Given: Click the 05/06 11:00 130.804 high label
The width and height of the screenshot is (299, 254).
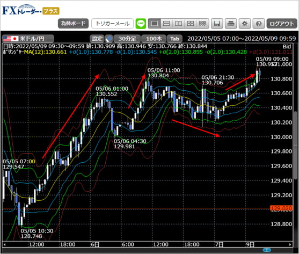Looking at the screenshot, I should pyautogui.click(x=163, y=73).
